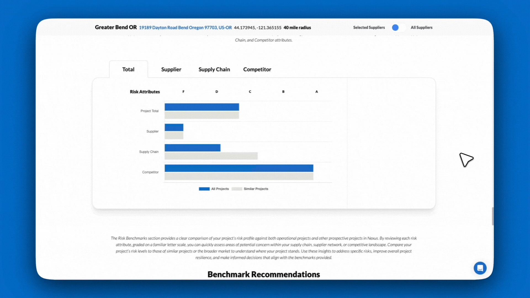530x298 pixels.
Task: Click the Selected Suppliers label
Action: point(369,28)
